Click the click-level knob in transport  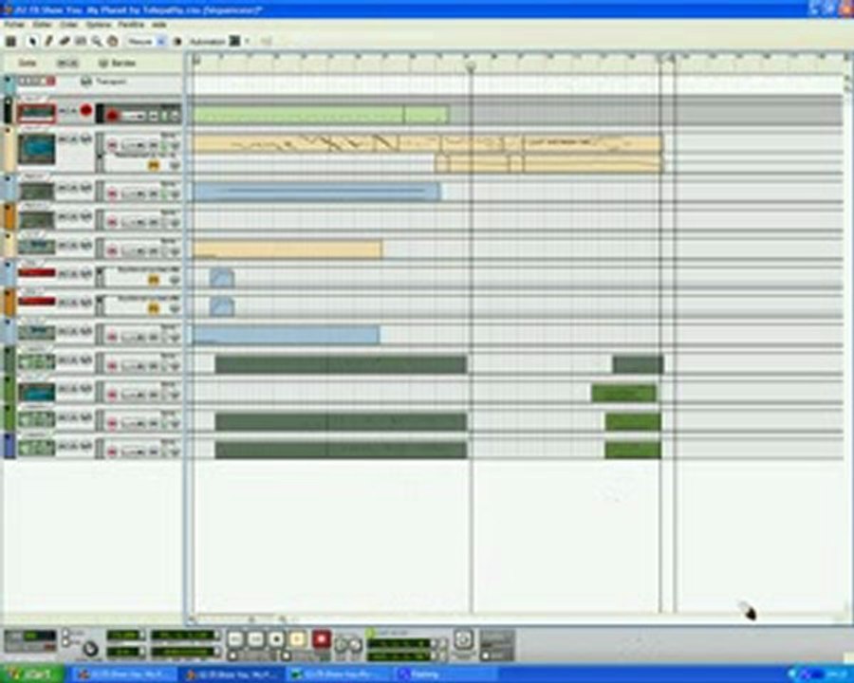click(x=90, y=648)
